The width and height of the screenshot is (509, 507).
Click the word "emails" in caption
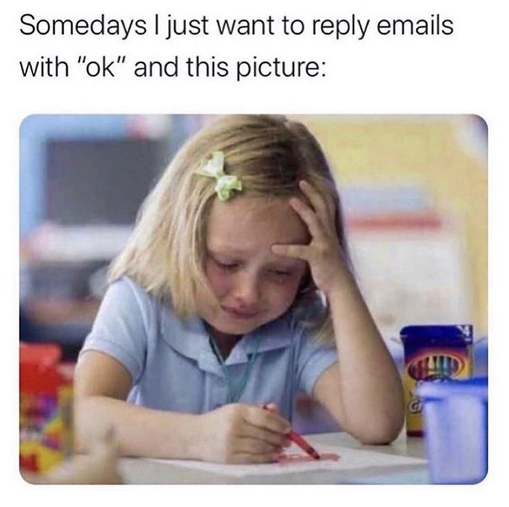414,26
